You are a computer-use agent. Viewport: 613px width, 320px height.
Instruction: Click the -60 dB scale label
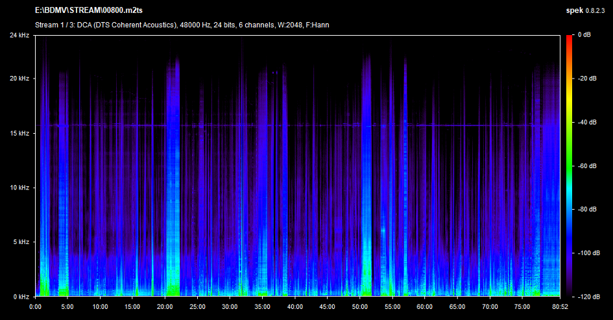(587, 166)
